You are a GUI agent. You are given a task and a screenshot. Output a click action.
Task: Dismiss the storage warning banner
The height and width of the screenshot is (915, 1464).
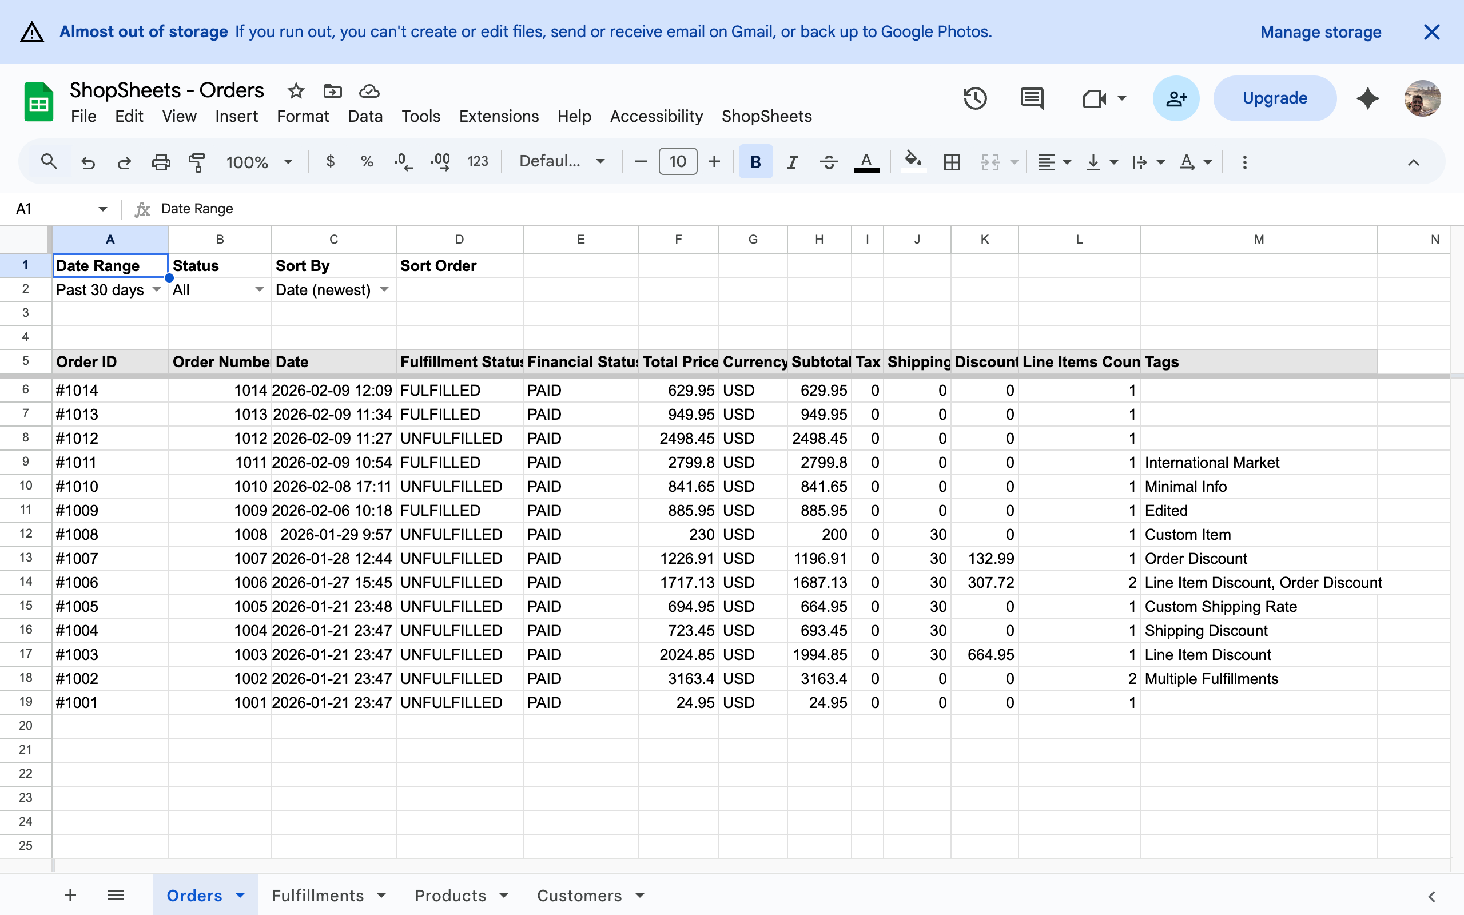1431,32
